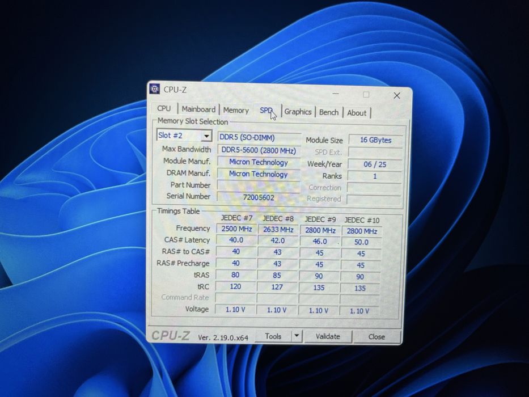Click the version text Ver. 2.19.0.x64

coord(223,337)
